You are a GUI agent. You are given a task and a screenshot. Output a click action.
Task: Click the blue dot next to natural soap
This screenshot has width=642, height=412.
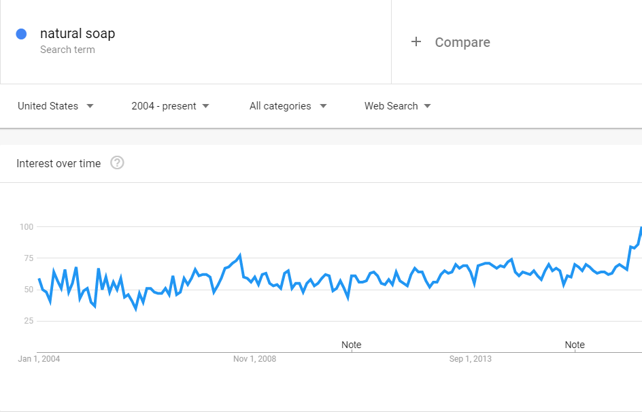pyautogui.click(x=21, y=34)
